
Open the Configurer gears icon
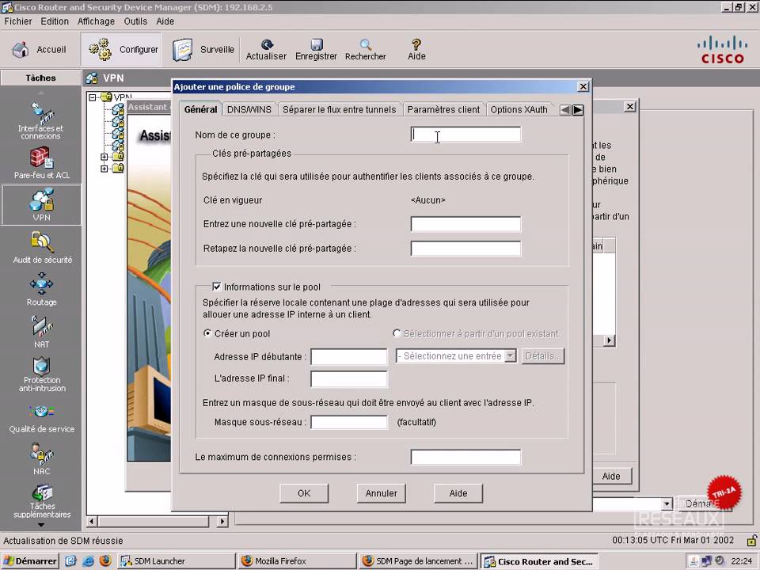(101, 49)
